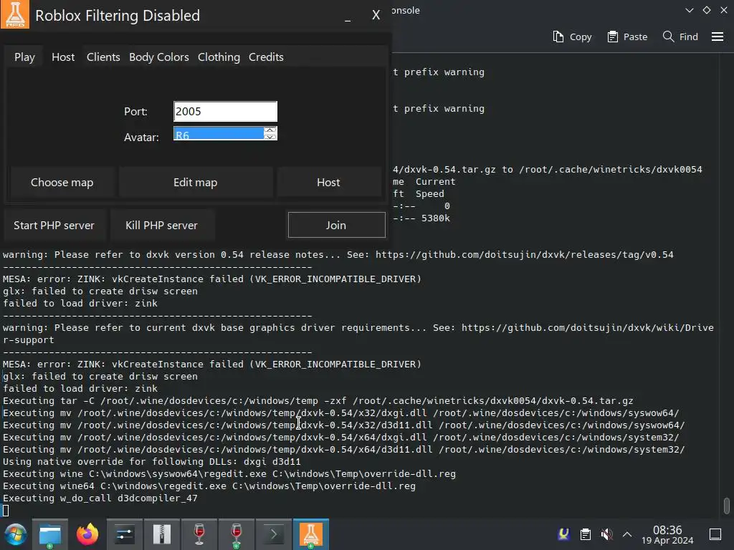734x550 pixels.
Task: Click the first Wine glass taskbar icon
Action: pyautogui.click(x=199, y=534)
